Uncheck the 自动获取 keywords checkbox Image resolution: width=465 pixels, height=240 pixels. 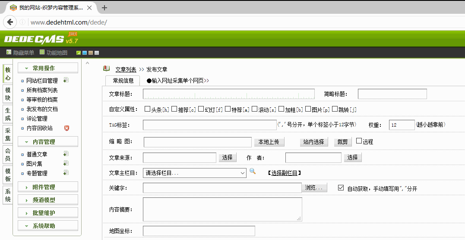tap(341, 187)
